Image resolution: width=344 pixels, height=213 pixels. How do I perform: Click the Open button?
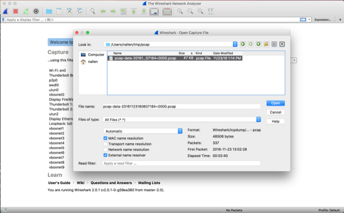click(276, 103)
